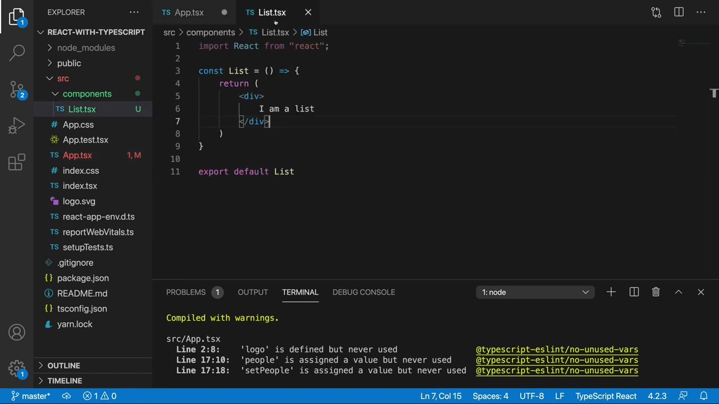Viewport: 719px width, 404px height.
Task: Kill the terminal with trash icon
Action: click(x=656, y=292)
